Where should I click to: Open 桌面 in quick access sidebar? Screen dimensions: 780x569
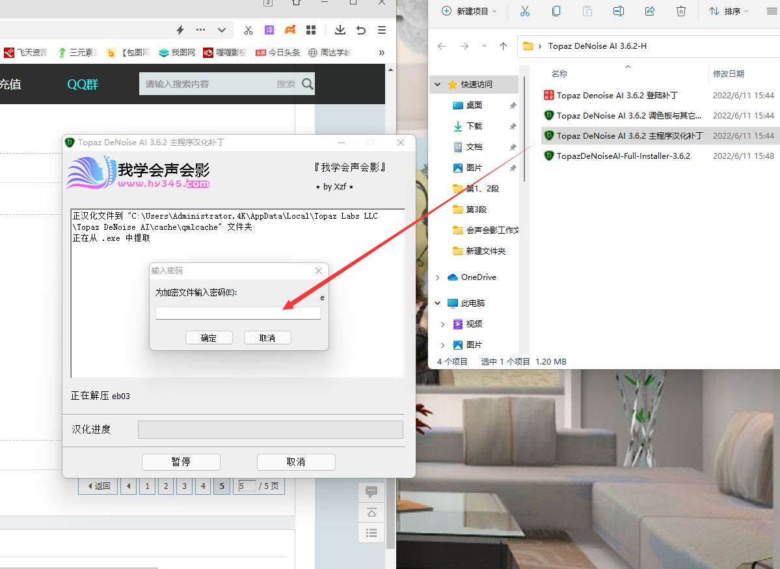(x=474, y=105)
